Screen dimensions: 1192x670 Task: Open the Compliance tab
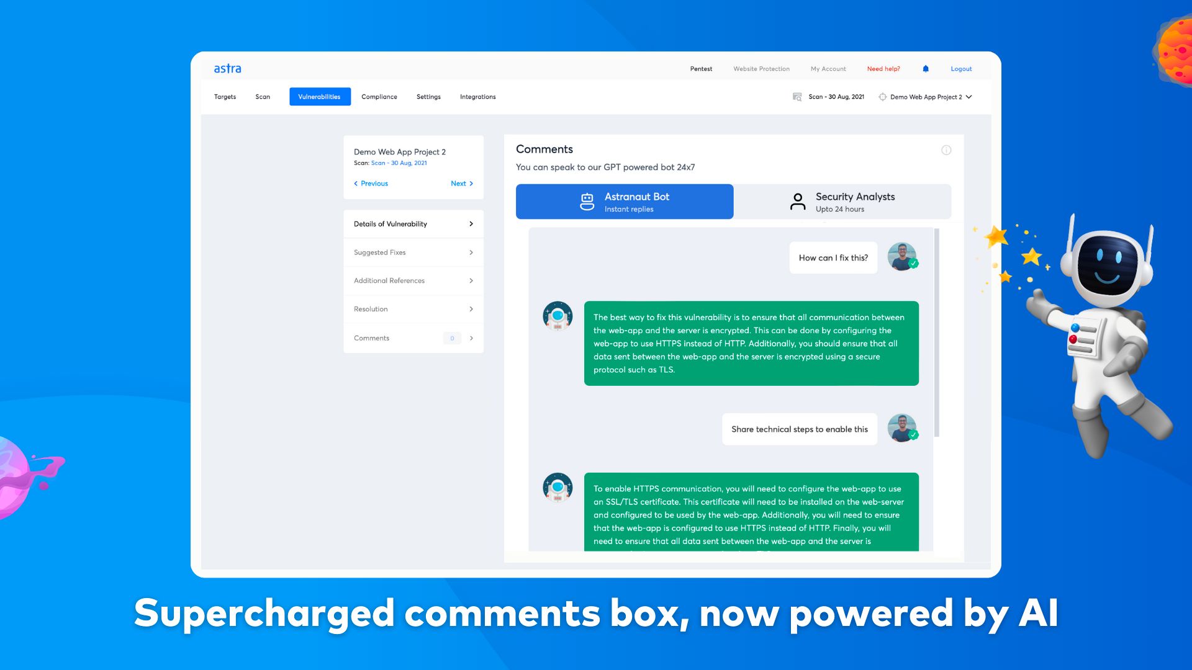[x=379, y=97]
